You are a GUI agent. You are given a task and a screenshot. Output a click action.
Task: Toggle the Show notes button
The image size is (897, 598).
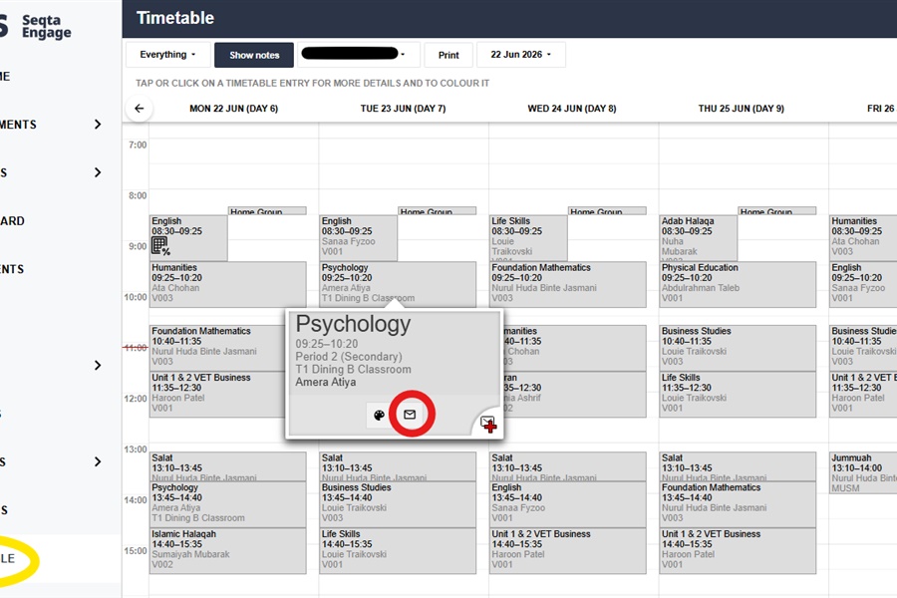[x=254, y=55]
